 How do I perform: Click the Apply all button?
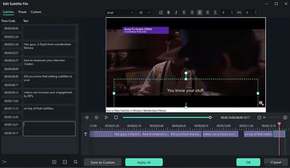[144, 162]
